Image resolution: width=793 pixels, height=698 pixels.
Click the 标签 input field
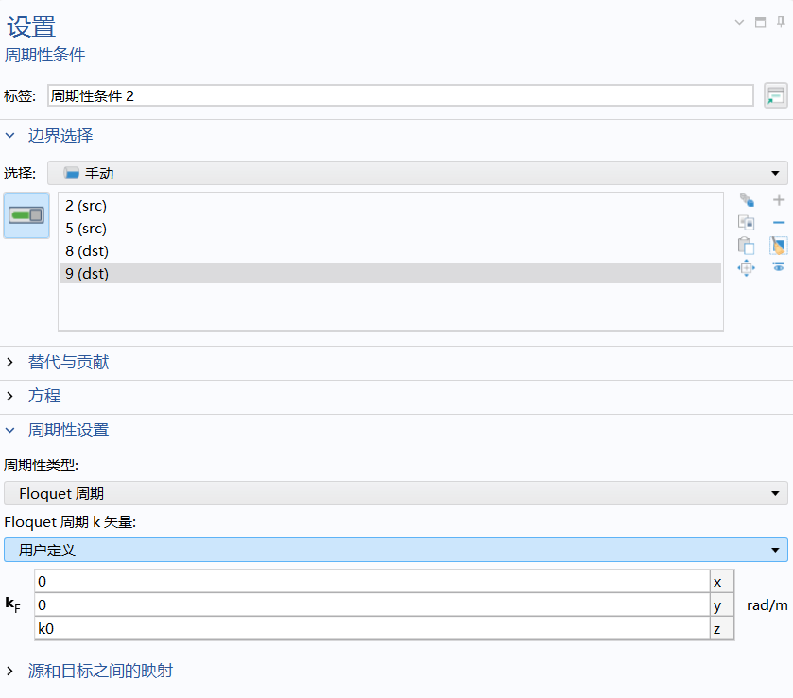401,95
